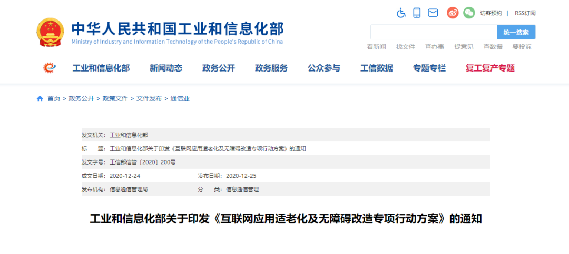Click the bold article headline

286,219
